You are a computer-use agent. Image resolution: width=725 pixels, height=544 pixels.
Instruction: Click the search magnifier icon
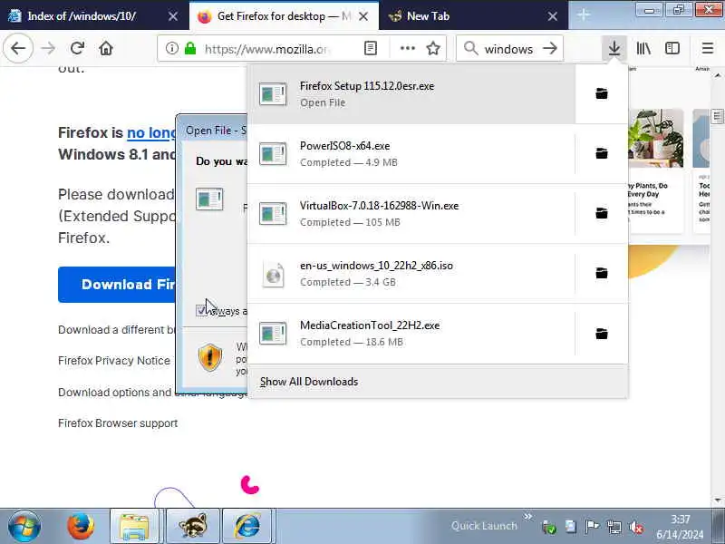(470, 48)
